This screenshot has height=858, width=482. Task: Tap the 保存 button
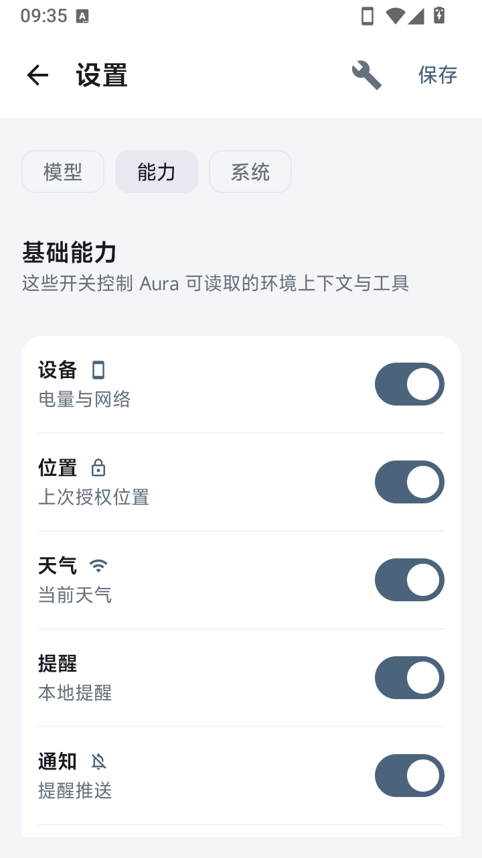pyautogui.click(x=438, y=75)
